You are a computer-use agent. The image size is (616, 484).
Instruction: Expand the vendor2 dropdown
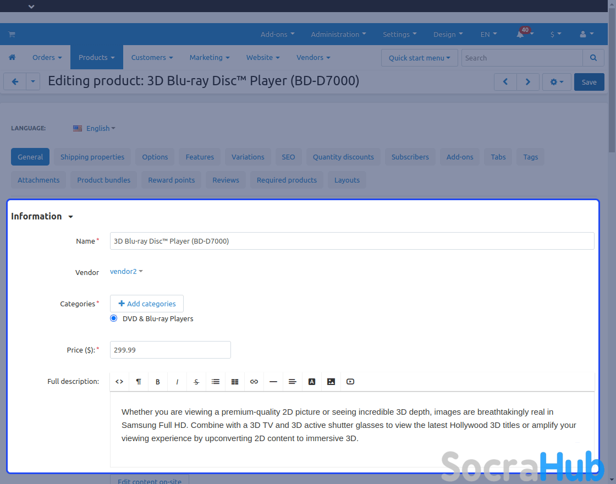[127, 272]
